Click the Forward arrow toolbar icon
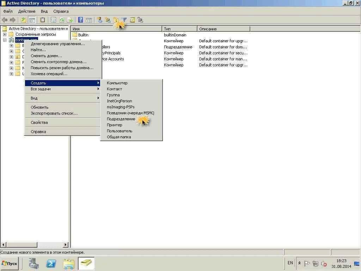Image resolution: width=361 pixels, height=271 pixels. (13, 20)
